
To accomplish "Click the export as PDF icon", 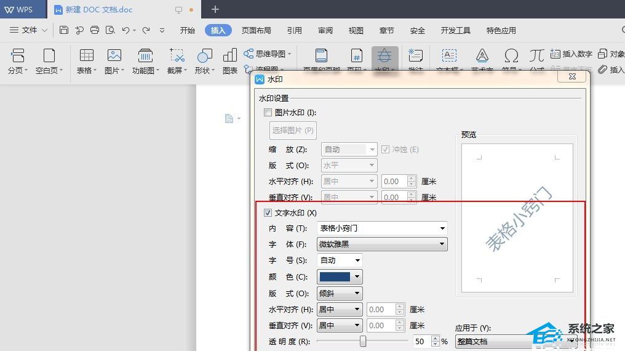I will click(x=79, y=30).
